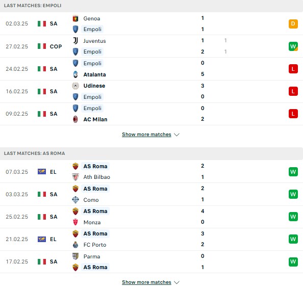303x290 pixels.
Task: Open the Udinese team name link
Action: click(94, 86)
